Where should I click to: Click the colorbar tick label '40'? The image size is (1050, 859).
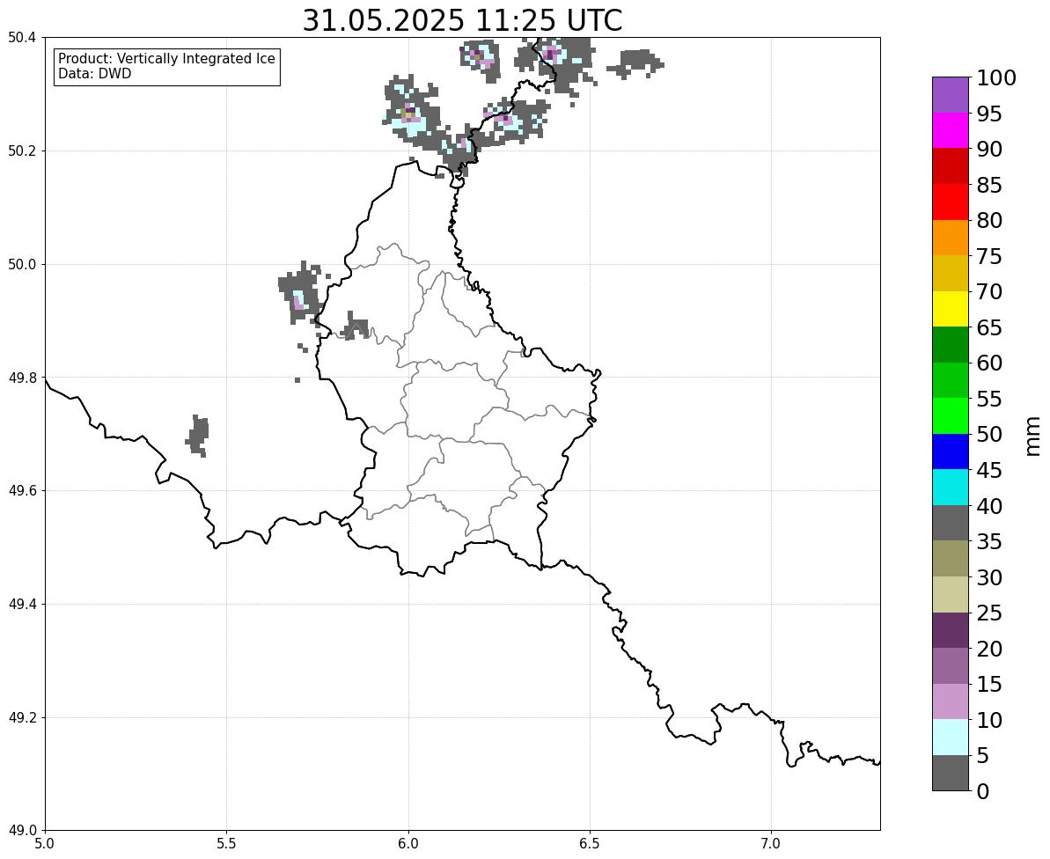click(x=990, y=505)
